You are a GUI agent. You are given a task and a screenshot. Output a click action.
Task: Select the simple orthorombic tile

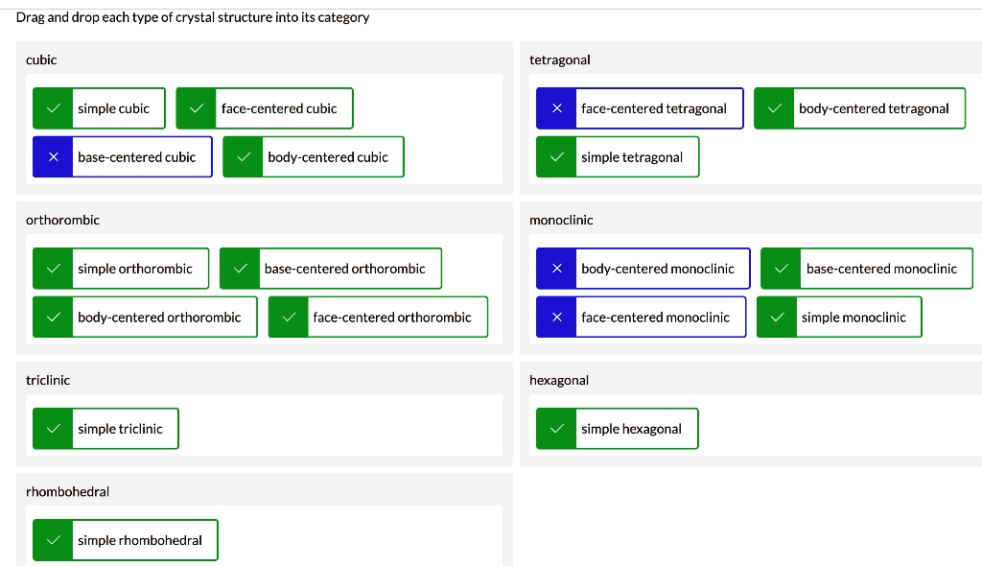pos(121,269)
